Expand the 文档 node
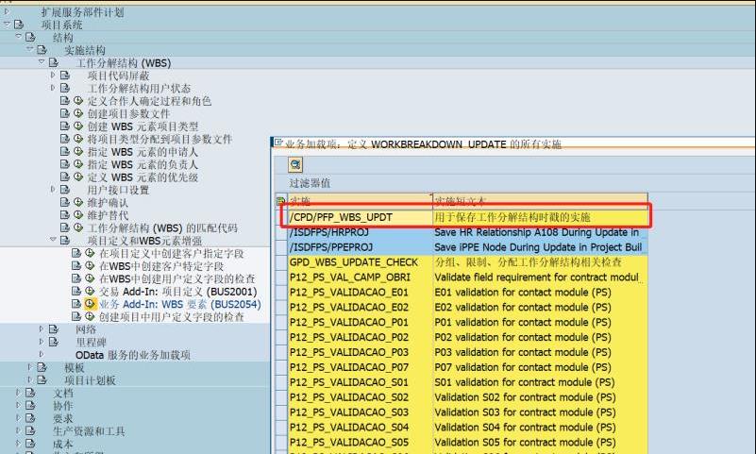The height and width of the screenshot is (454, 756). pos(18,393)
